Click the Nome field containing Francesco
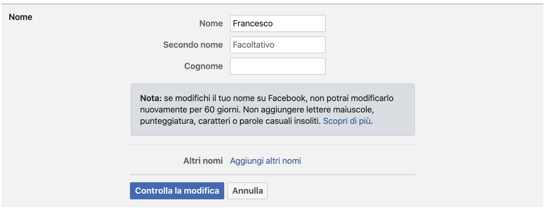 [x=277, y=23]
